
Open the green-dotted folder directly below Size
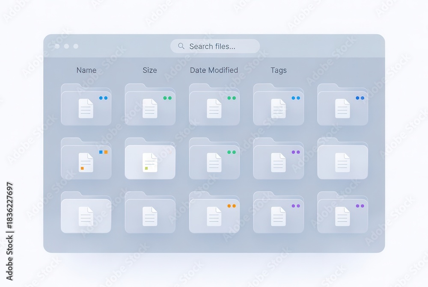pos(150,104)
